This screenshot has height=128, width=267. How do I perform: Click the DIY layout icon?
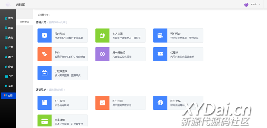(6, 76)
